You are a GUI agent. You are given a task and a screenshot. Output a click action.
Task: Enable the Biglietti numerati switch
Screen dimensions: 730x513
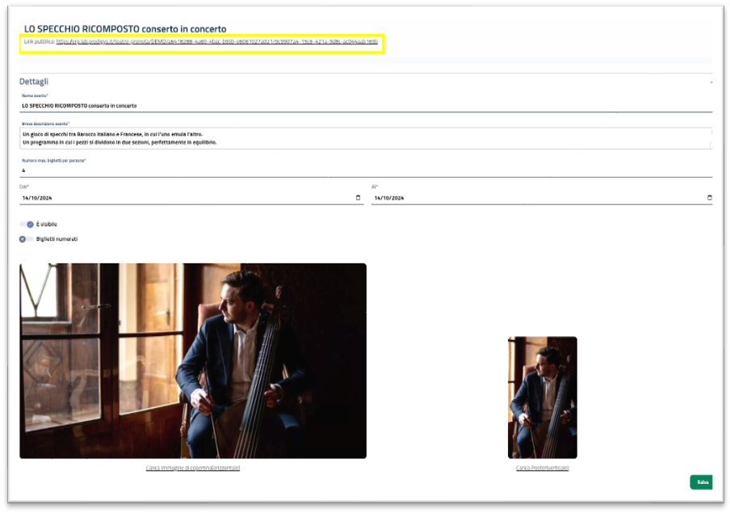(x=27, y=239)
